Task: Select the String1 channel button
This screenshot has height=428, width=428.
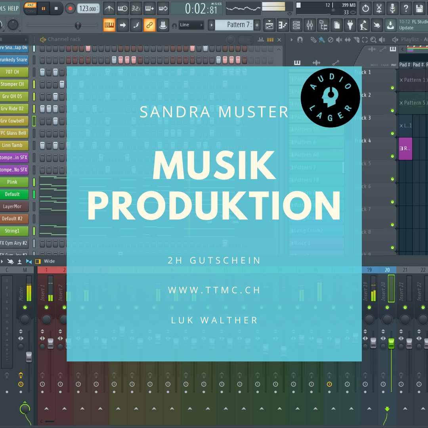Action: 14,231
